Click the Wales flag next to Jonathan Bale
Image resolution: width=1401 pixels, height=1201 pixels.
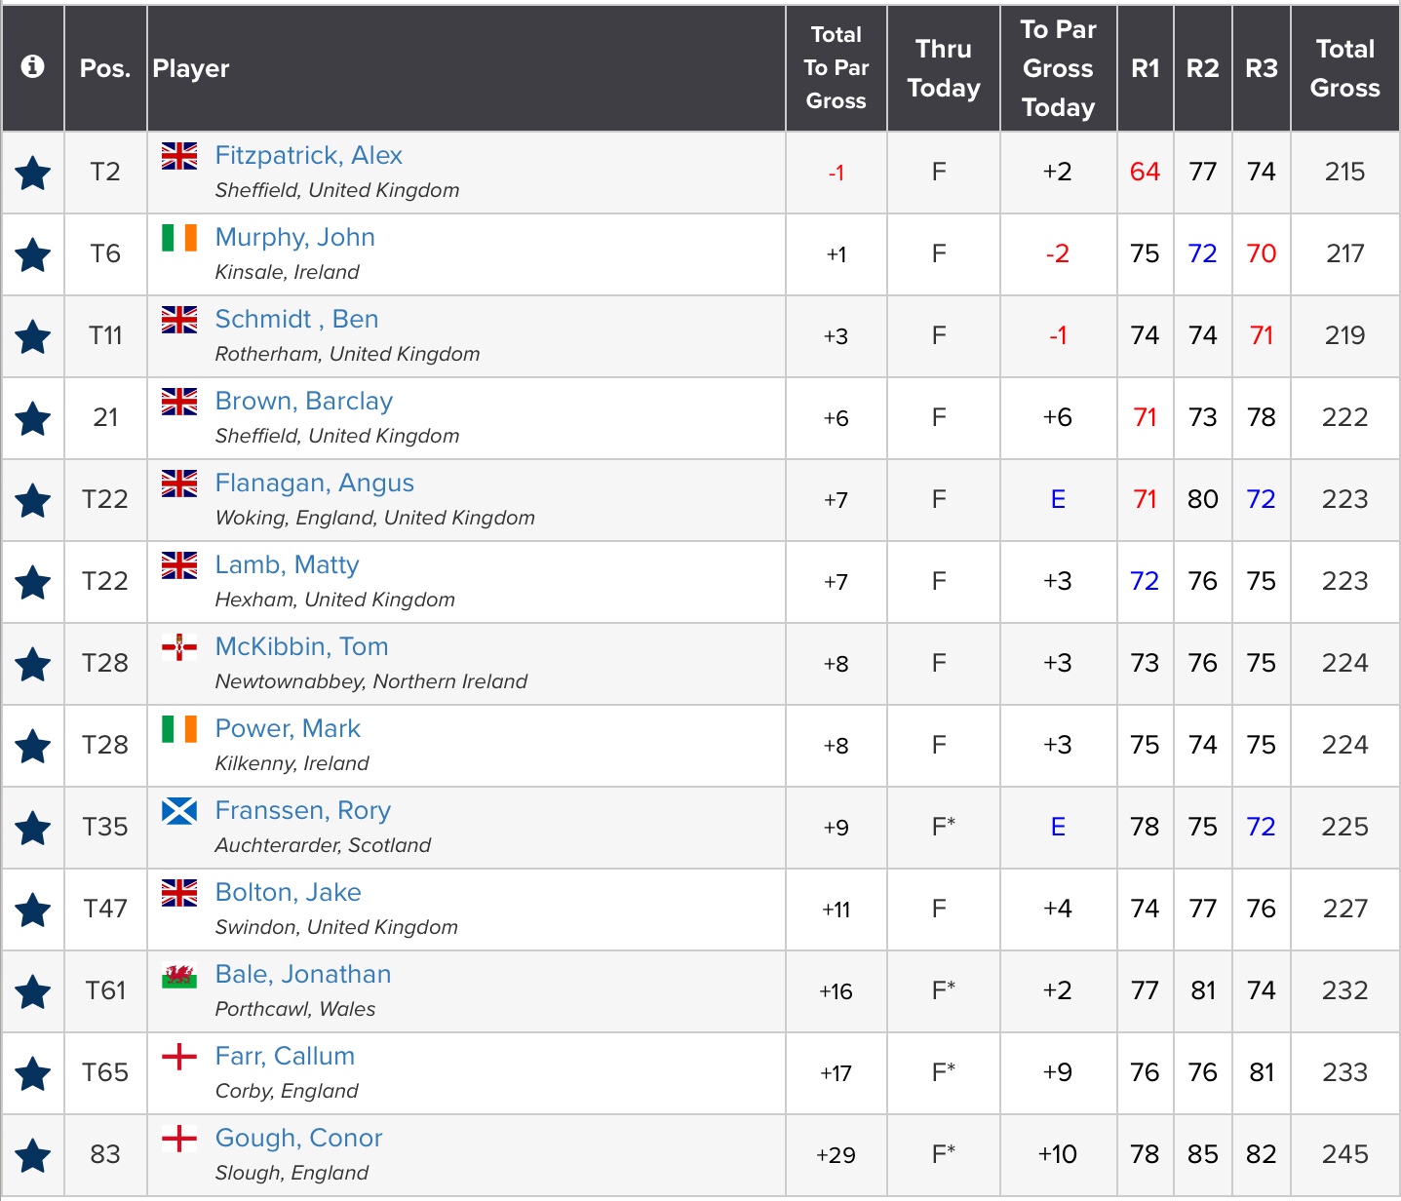[179, 975]
